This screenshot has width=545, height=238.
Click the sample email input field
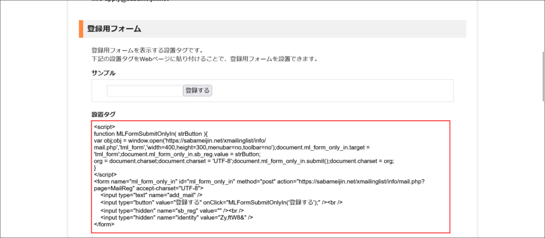coord(144,91)
